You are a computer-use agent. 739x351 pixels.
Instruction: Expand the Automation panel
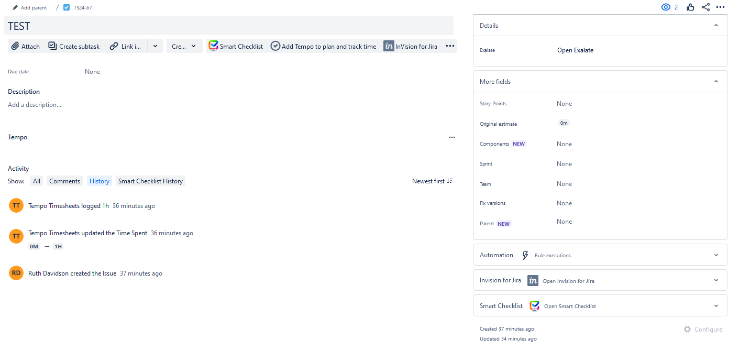point(716,255)
